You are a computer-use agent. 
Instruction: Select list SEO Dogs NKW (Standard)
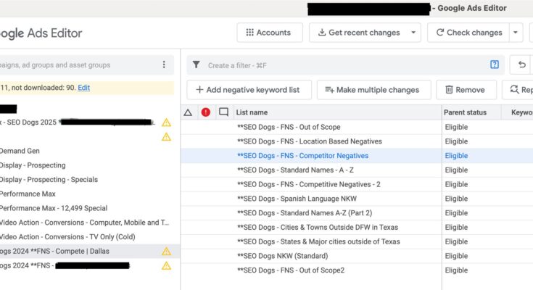(x=283, y=256)
